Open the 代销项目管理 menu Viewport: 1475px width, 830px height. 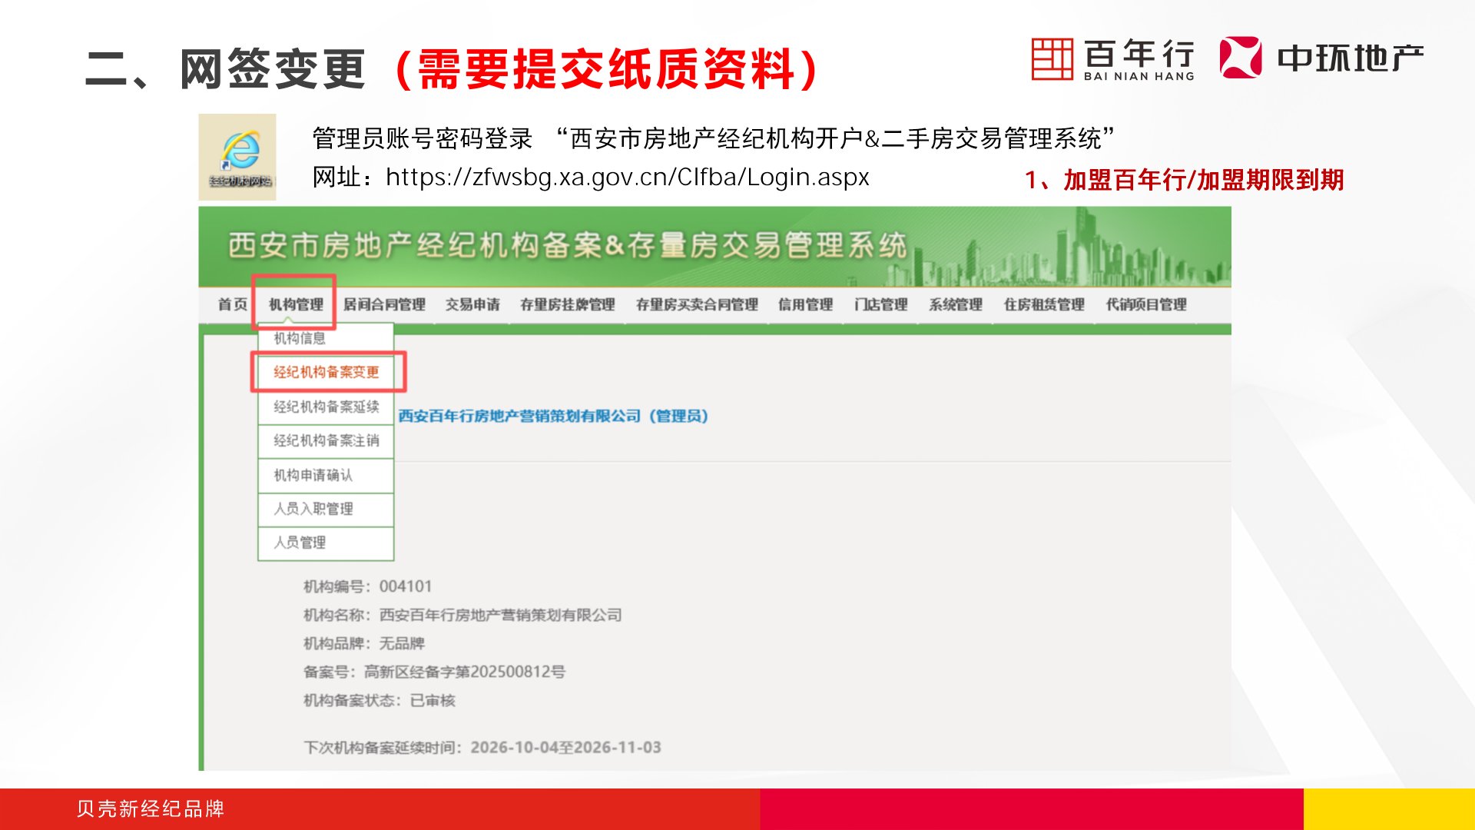(1146, 304)
